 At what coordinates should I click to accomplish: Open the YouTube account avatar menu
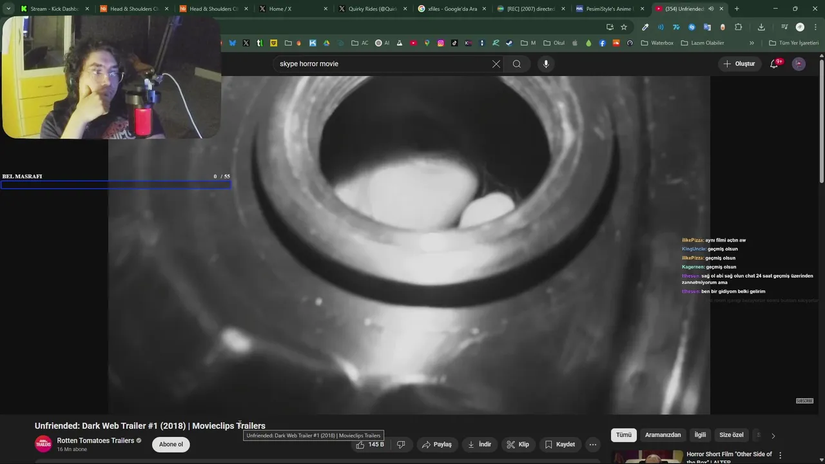click(799, 64)
